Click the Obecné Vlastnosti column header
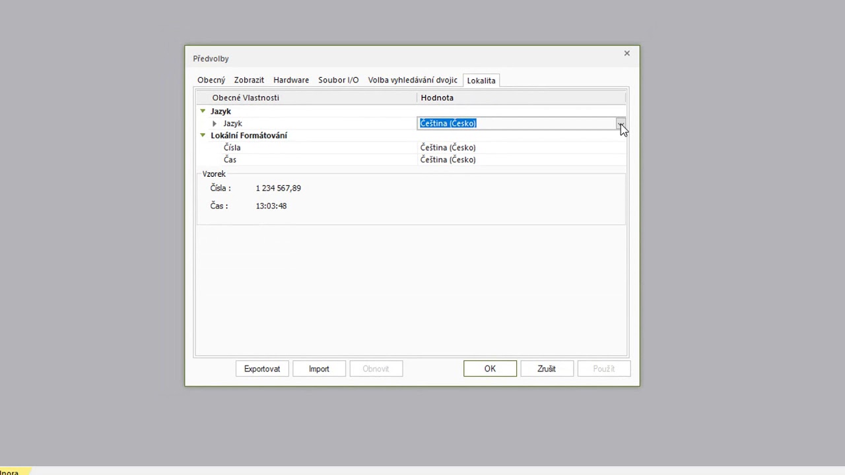845x475 pixels. (246, 98)
